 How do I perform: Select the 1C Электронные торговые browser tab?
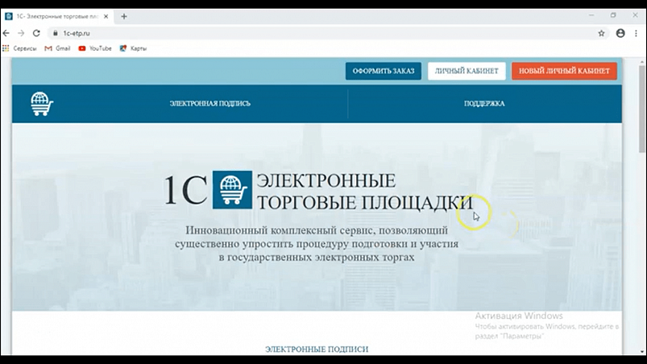pyautogui.click(x=57, y=16)
